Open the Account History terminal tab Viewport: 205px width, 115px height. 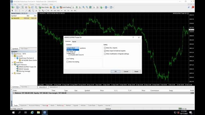click(x=34, y=105)
